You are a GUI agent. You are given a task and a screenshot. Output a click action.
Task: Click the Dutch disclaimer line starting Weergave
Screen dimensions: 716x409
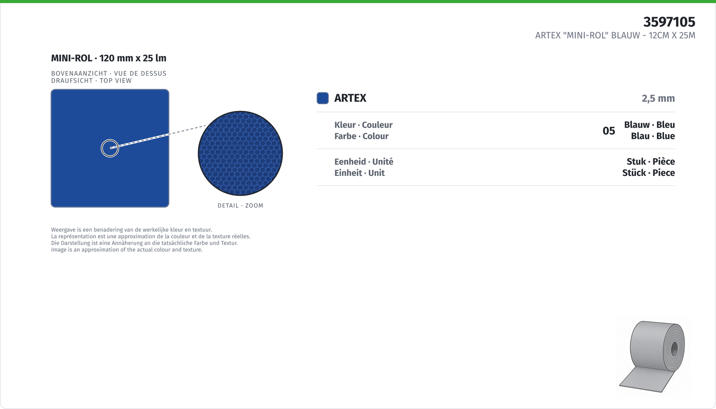131,230
